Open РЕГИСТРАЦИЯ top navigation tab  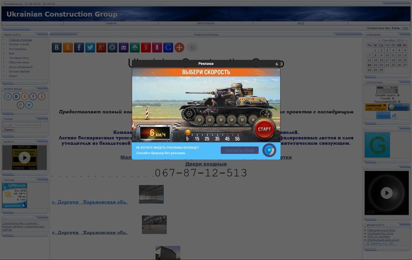point(206,23)
